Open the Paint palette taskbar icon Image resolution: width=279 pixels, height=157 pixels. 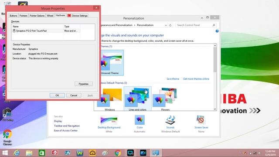click(x=105, y=153)
